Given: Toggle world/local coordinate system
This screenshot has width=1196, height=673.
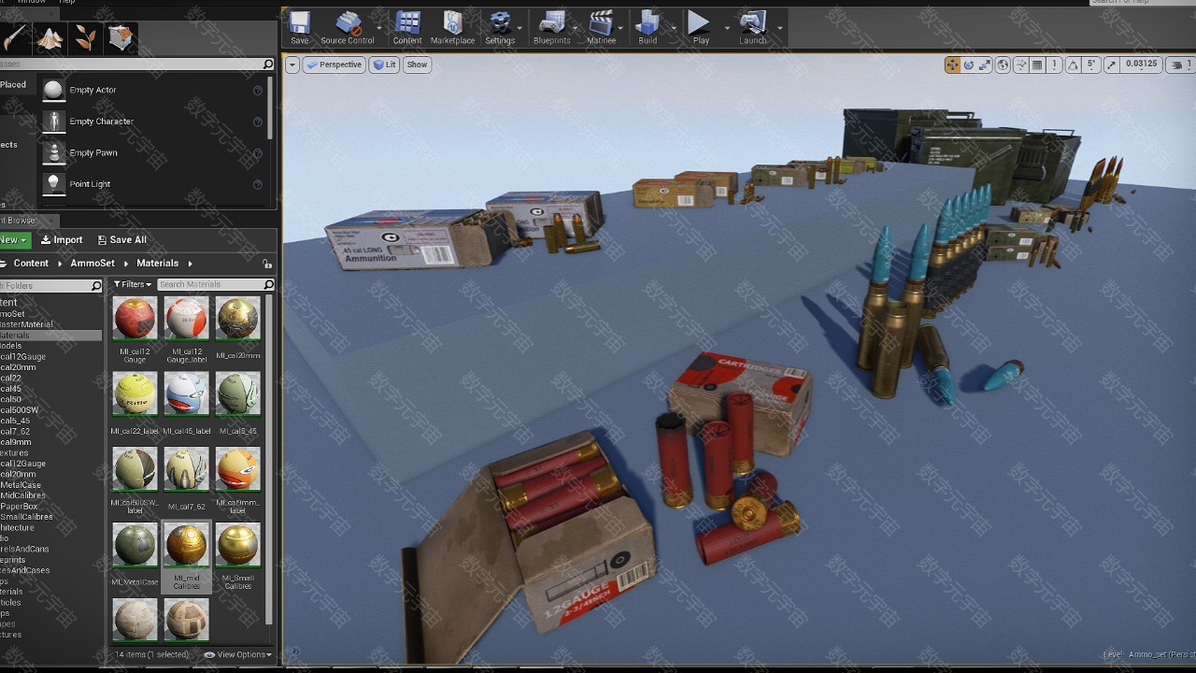Looking at the screenshot, I should (x=1003, y=64).
